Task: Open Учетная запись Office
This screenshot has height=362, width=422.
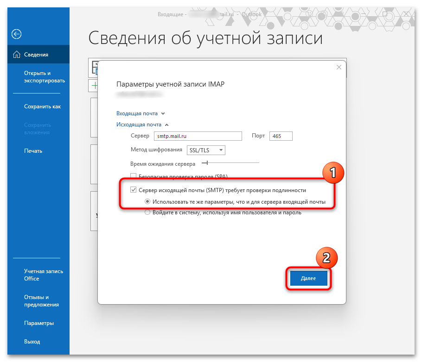Action: [43, 275]
